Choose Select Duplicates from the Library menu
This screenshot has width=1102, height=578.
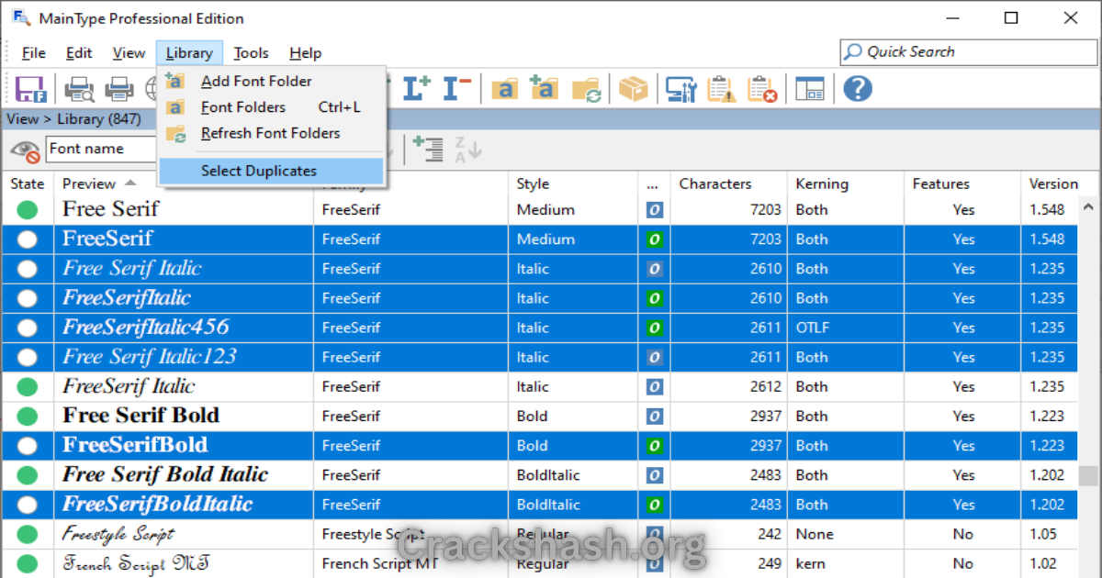pyautogui.click(x=271, y=171)
